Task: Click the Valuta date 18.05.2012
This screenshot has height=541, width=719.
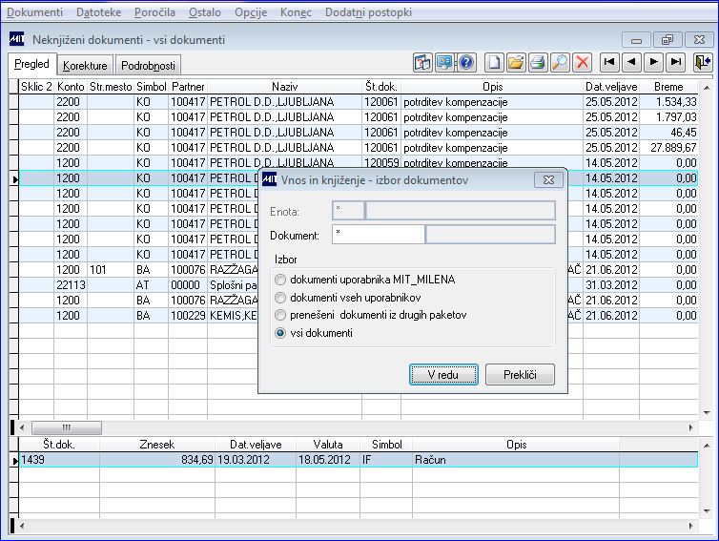Action: pos(328,460)
